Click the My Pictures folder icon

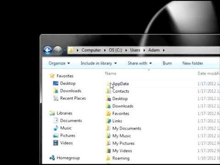click(x=108, y=143)
